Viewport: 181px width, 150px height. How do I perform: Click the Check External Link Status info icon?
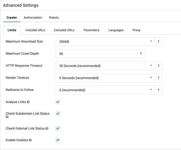[x=47, y=128]
